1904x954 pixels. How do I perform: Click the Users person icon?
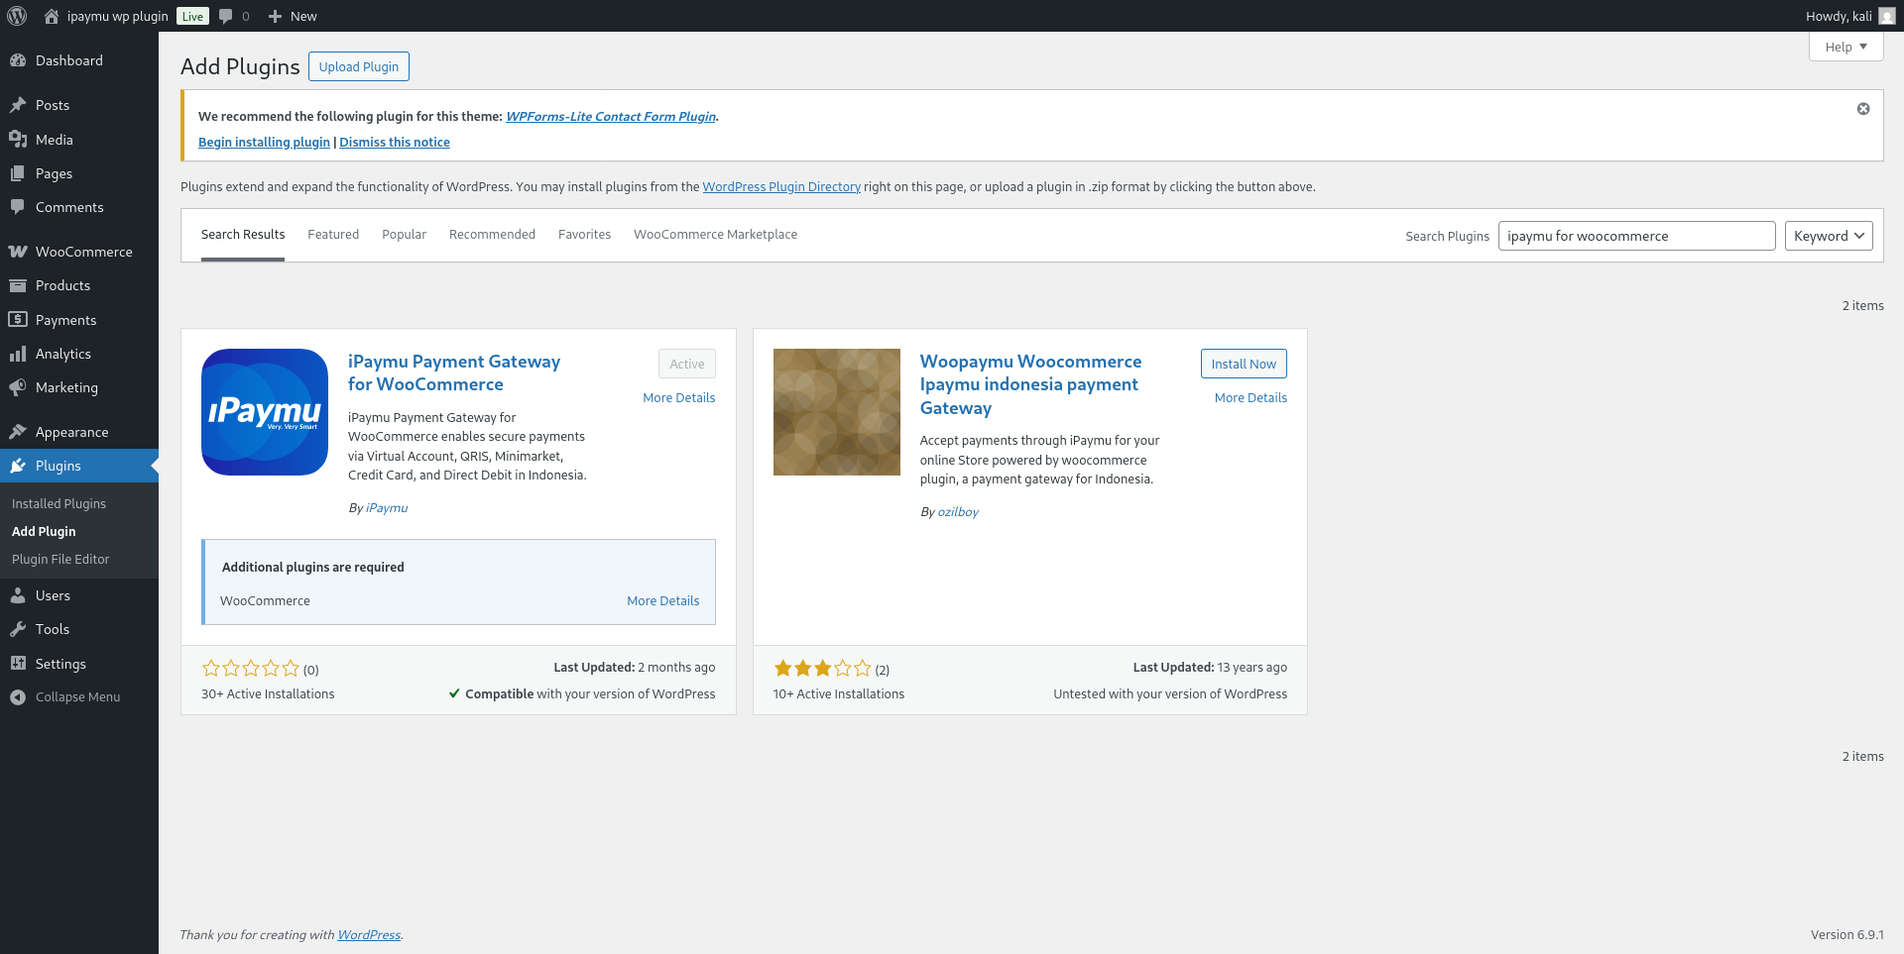click(x=18, y=595)
